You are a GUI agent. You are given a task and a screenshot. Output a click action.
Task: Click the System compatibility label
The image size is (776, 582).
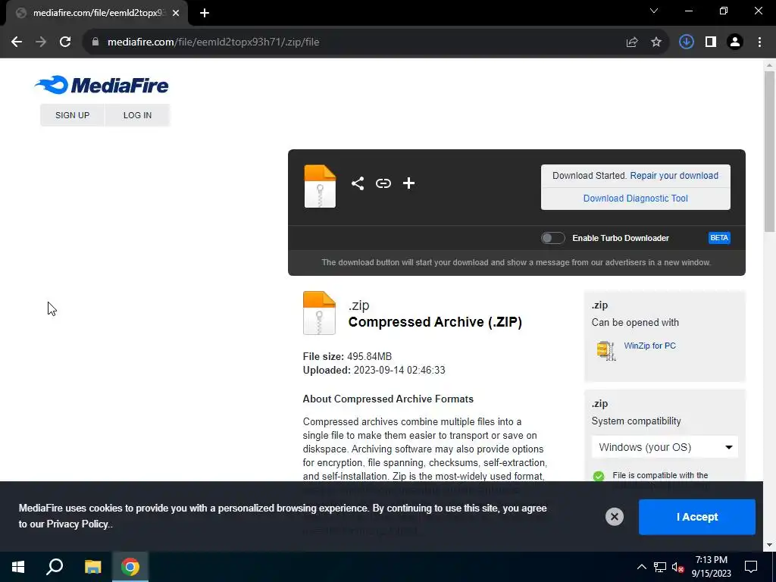[x=636, y=421]
